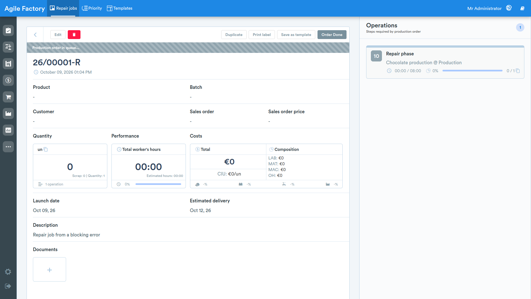This screenshot has width=531, height=299.
Task: Open the settings gear icon
Action: (x=8, y=272)
